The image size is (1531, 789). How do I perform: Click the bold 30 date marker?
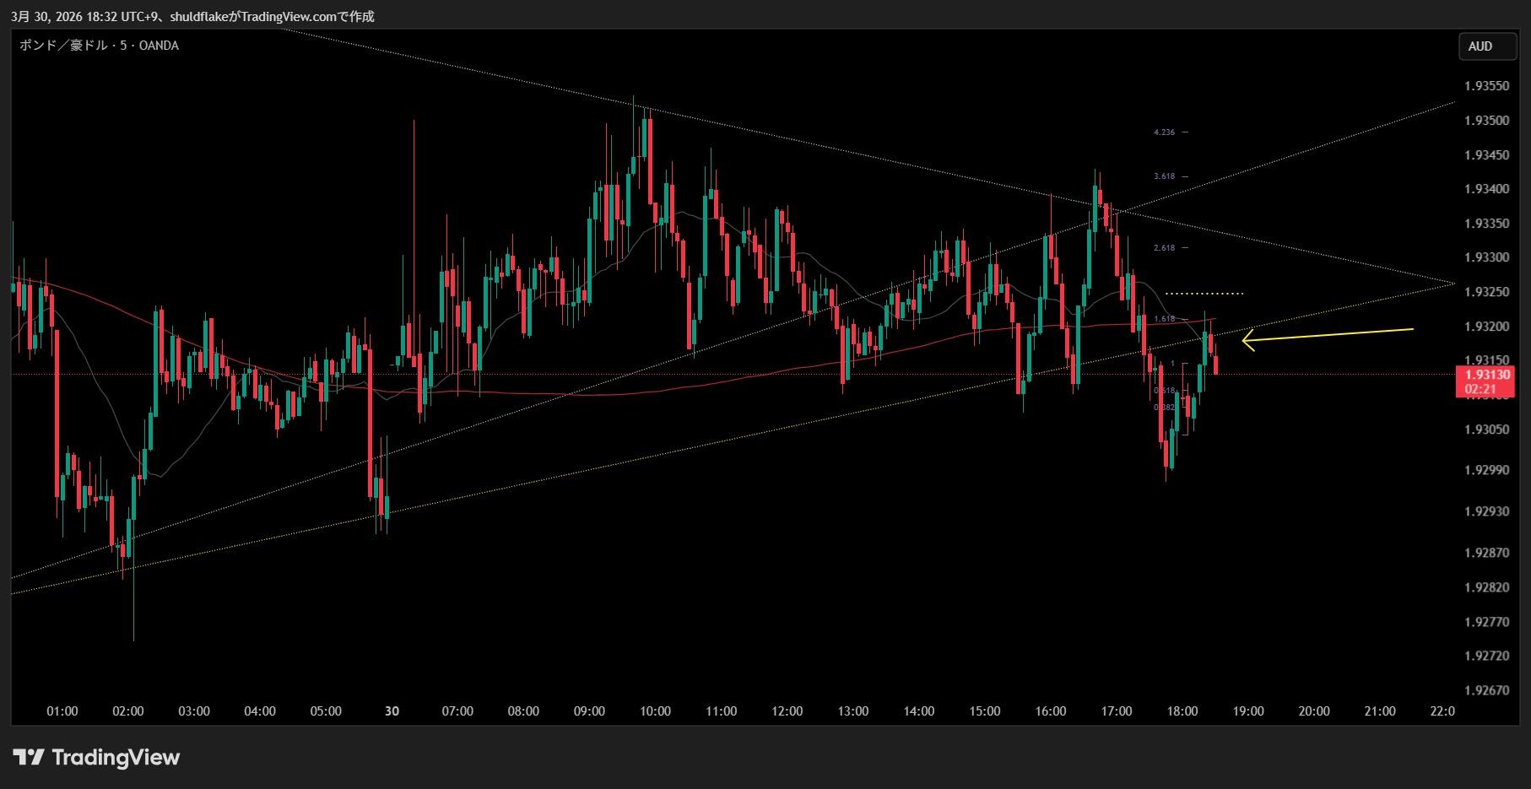coord(392,711)
